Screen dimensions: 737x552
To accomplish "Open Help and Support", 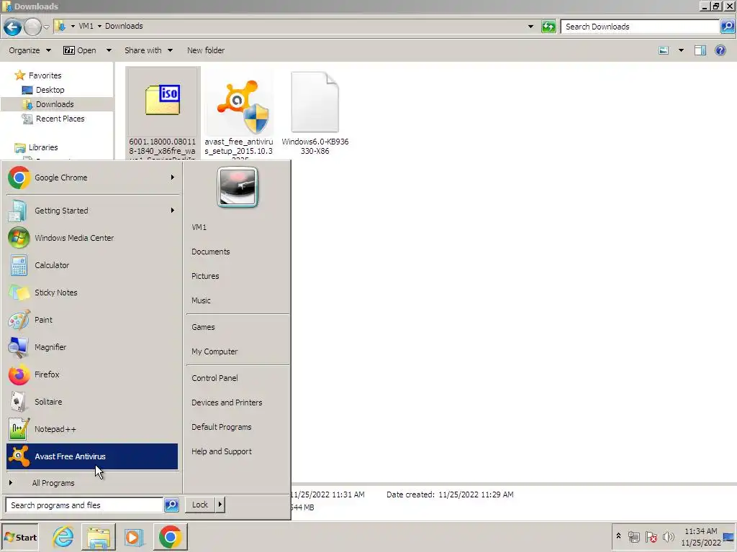I will (222, 451).
